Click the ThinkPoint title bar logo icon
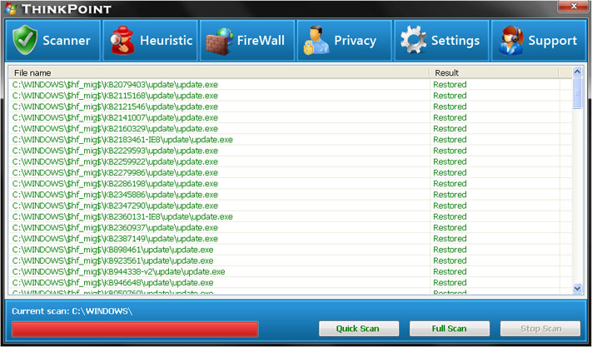Screen dimensions: 592x347 coord(10,8)
